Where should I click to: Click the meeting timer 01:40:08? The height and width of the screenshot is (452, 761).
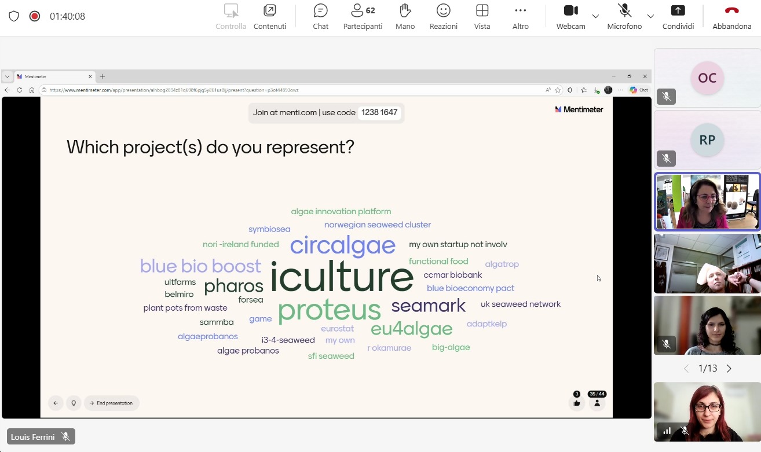pos(67,16)
